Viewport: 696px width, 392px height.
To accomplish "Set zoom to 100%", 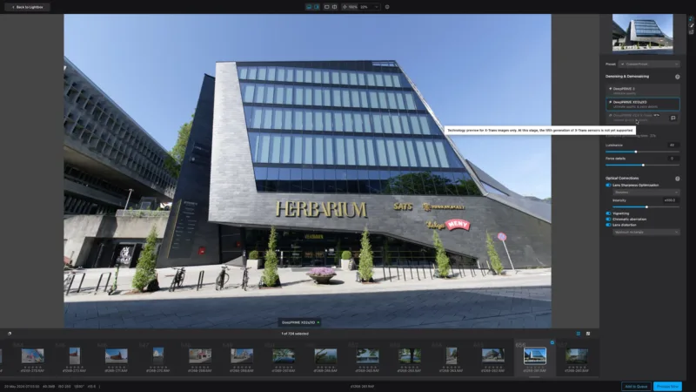I will [353, 7].
